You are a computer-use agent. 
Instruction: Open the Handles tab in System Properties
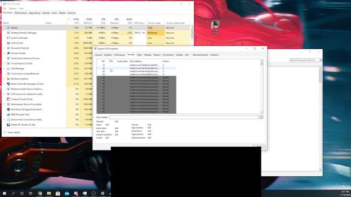pos(179,55)
